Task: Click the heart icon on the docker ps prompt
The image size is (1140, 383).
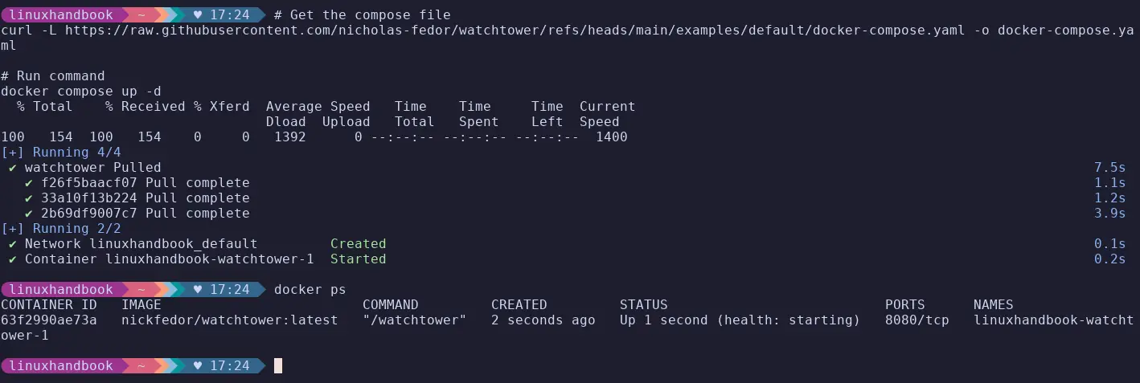Action: tap(198, 289)
